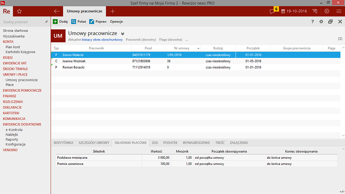This screenshot has height=194, width=345.
Task: Open the Operacje menu
Action: [116, 21]
